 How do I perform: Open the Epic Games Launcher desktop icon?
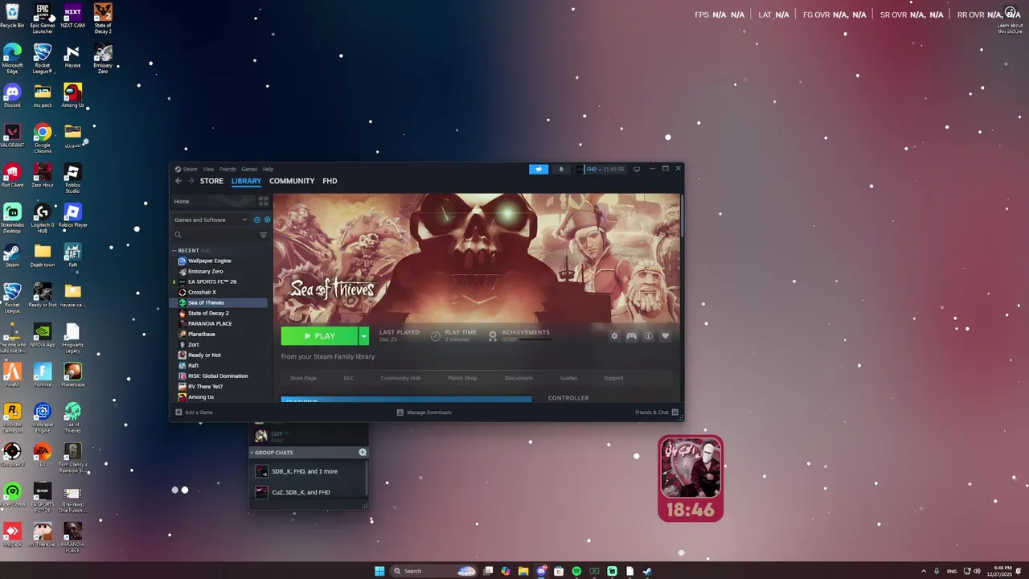[42, 18]
